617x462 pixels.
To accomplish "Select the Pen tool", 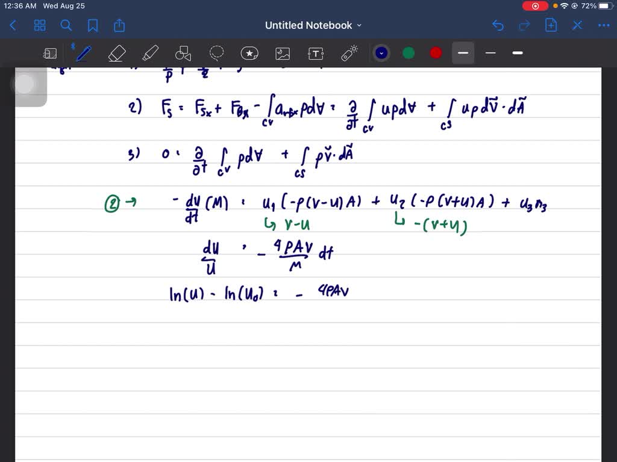I will 83,54.
